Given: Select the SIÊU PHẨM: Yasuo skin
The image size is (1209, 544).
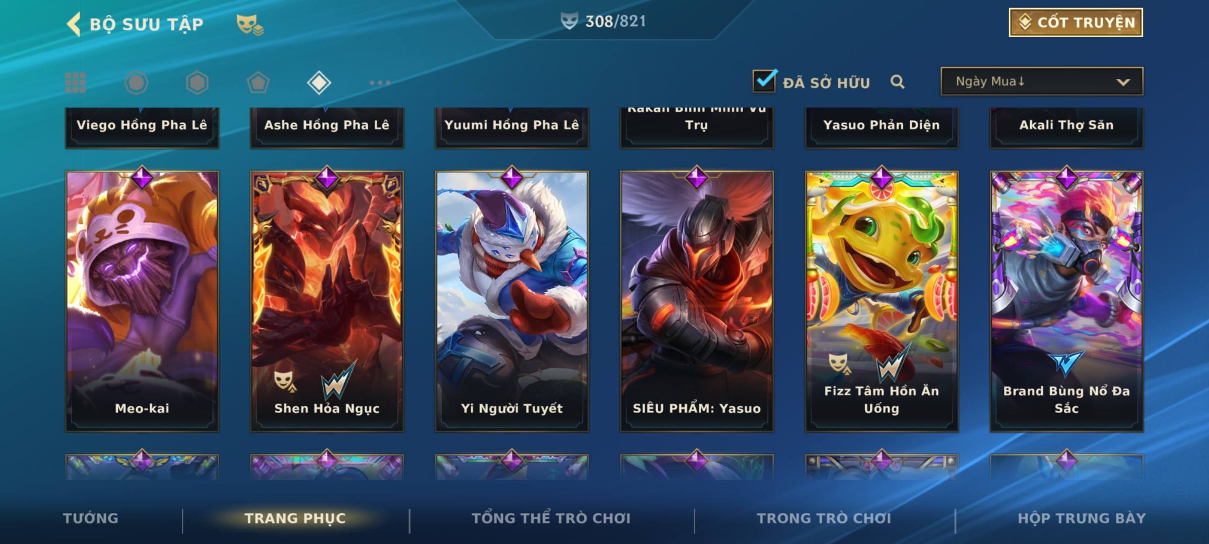Looking at the screenshot, I should pyautogui.click(x=697, y=301).
